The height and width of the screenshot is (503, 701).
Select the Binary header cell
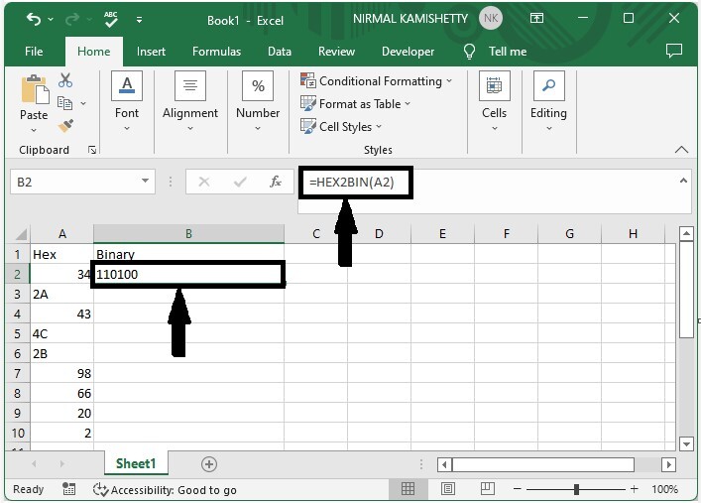188,254
